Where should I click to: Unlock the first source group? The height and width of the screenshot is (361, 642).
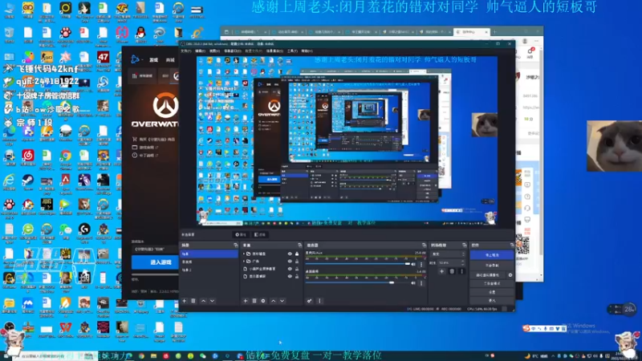tap(297, 254)
